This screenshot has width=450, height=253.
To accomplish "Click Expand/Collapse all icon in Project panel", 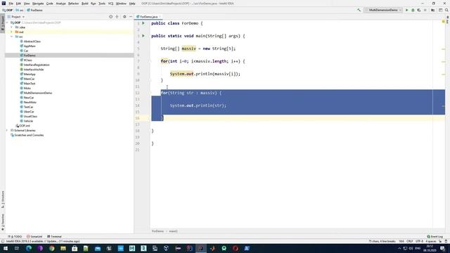I will click(117, 17).
